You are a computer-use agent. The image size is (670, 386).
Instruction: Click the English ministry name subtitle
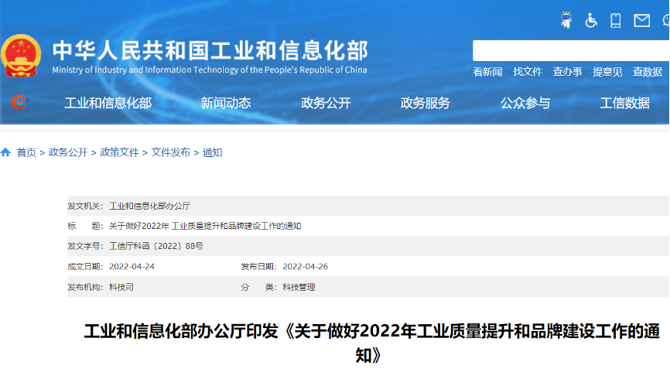coord(210,70)
